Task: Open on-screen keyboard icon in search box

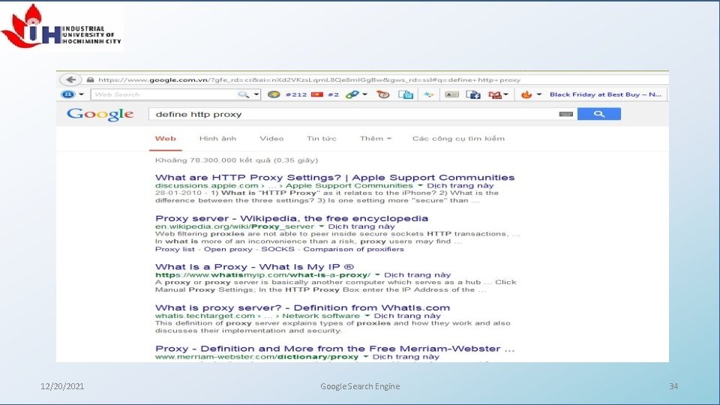Action: click(x=565, y=114)
